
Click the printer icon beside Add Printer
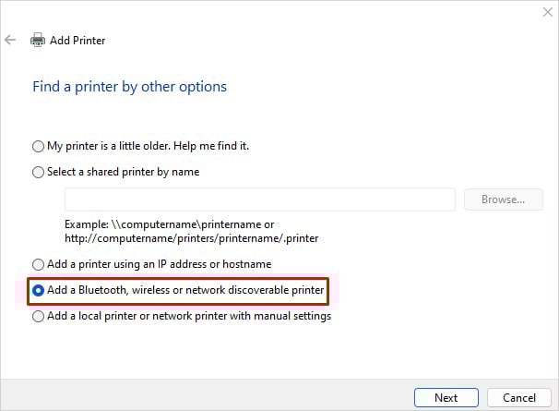point(38,41)
